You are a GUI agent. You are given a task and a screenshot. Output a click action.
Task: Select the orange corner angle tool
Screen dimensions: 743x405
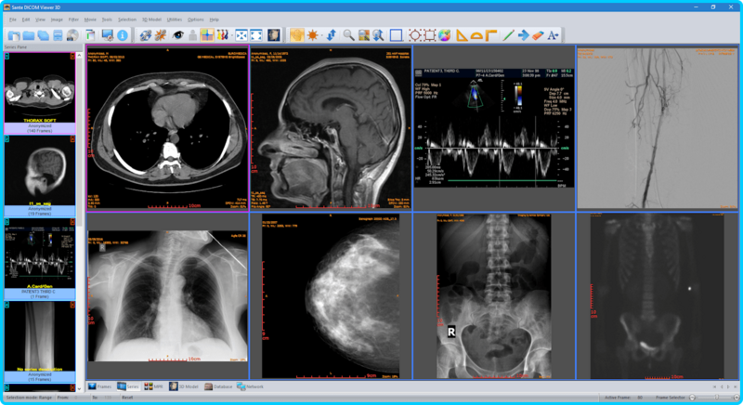491,35
